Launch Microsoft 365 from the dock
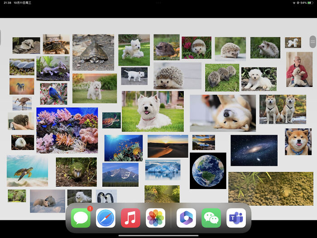The image size is (317, 238). [186, 218]
